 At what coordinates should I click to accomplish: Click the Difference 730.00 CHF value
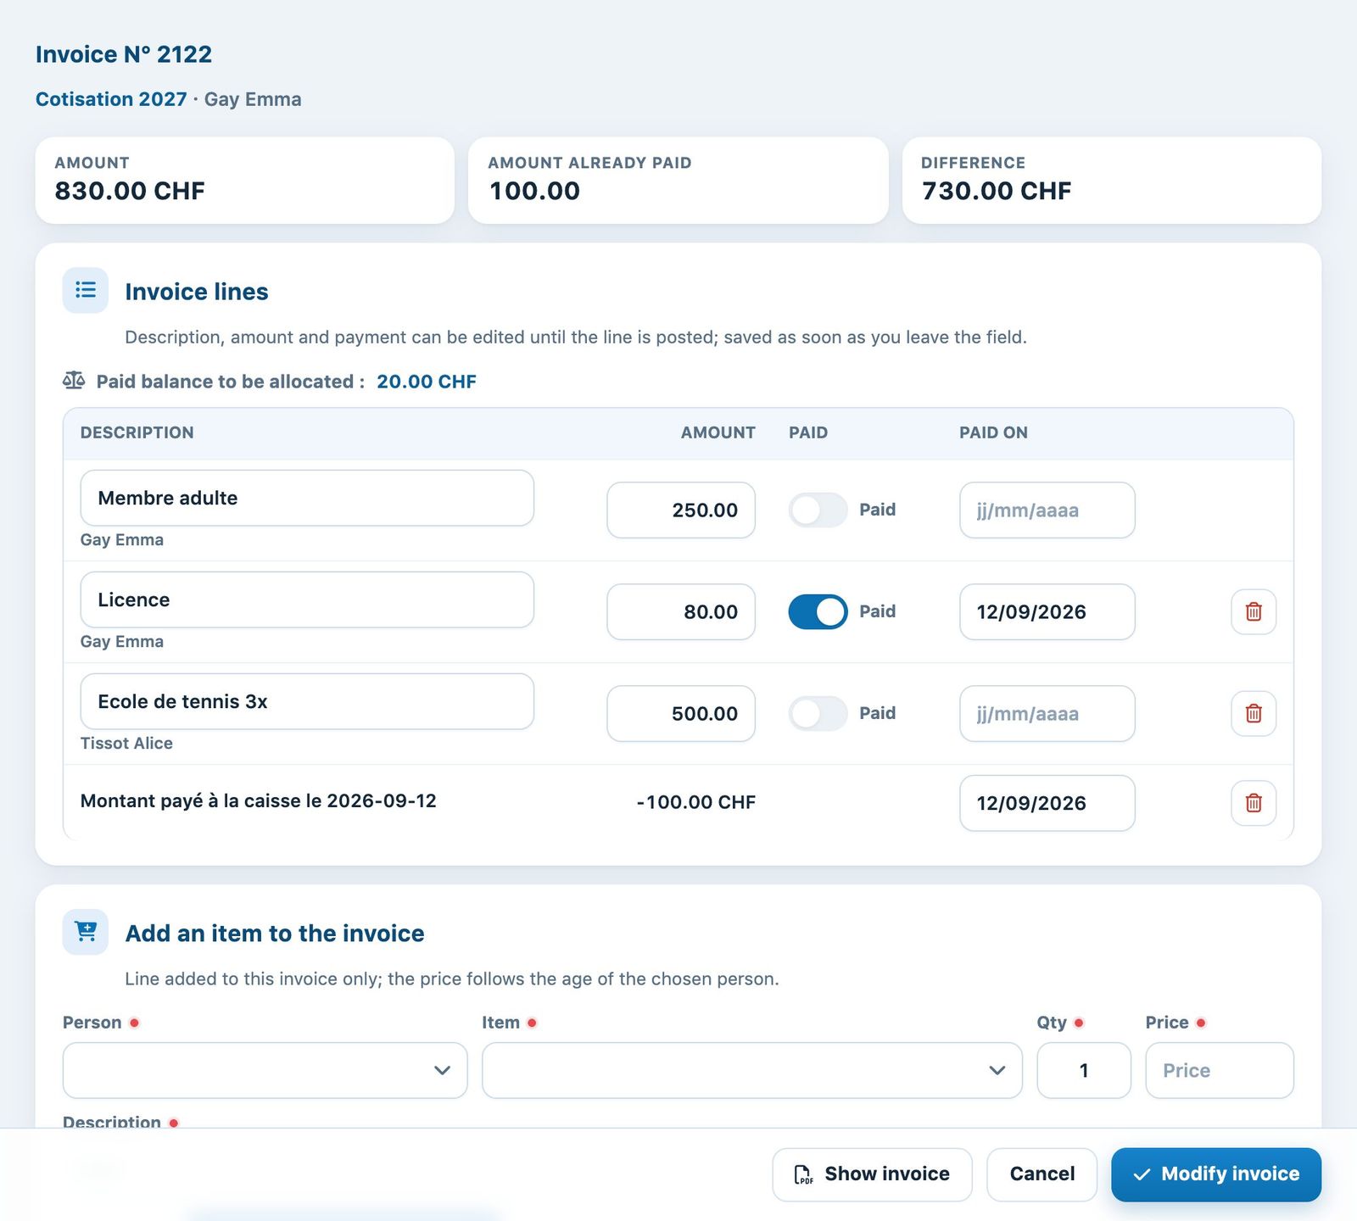tap(997, 191)
